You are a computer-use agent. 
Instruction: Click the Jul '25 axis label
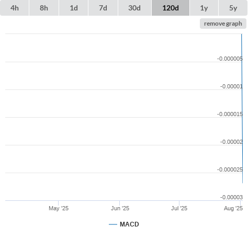pos(179,208)
